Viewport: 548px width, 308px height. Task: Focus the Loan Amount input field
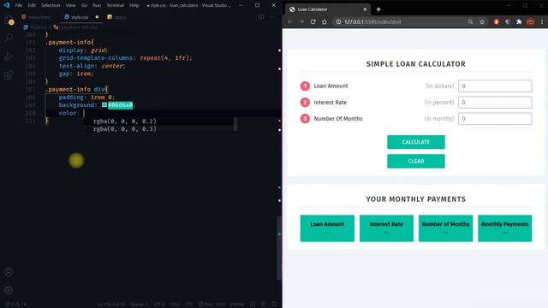coord(495,86)
